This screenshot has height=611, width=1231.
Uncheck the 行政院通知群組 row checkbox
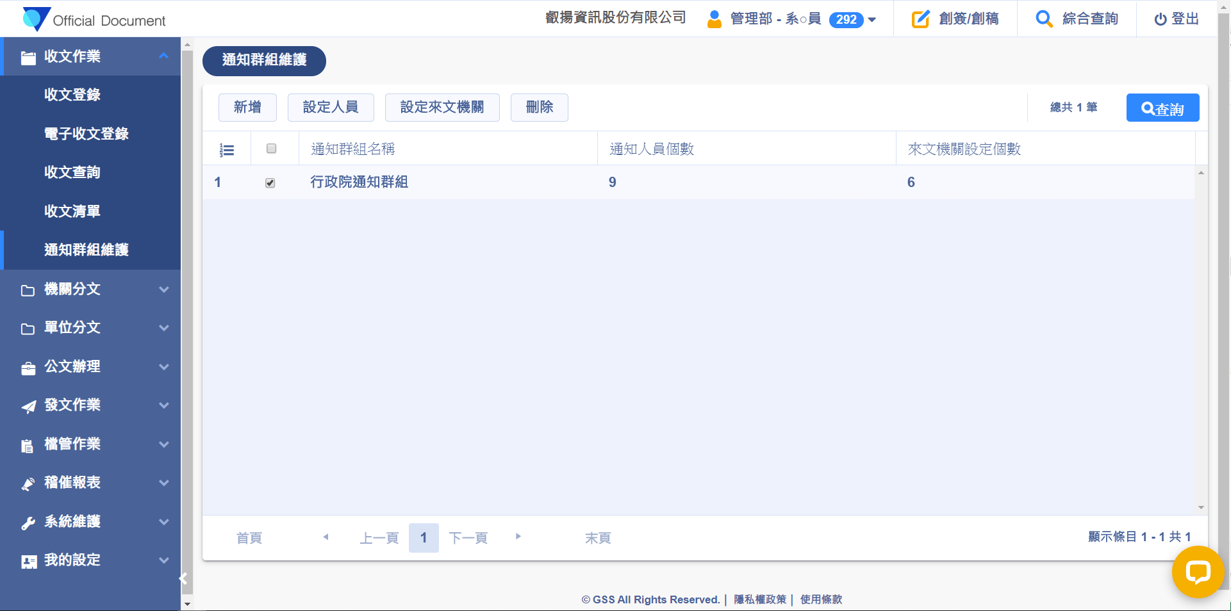point(270,183)
